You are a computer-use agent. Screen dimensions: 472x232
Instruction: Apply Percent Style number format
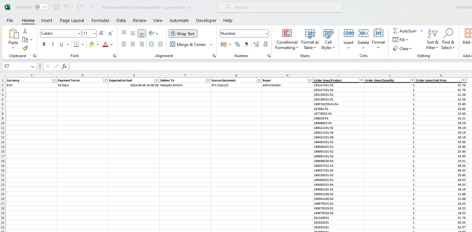click(238, 45)
